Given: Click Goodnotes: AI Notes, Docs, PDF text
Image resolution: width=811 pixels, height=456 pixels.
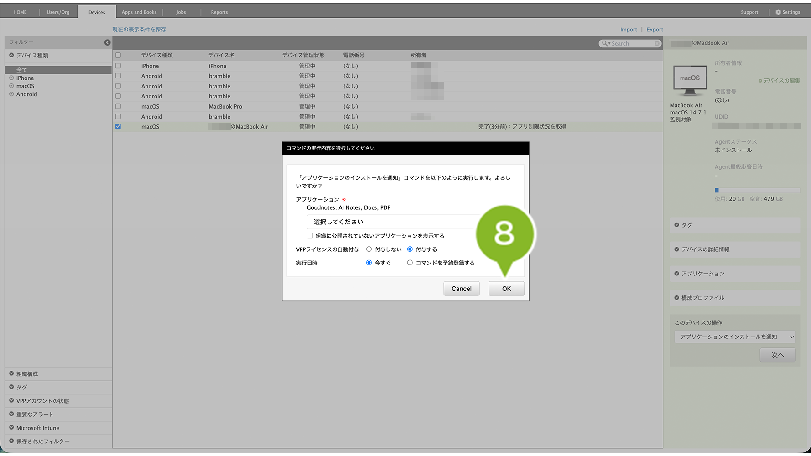Looking at the screenshot, I should 348,207.
